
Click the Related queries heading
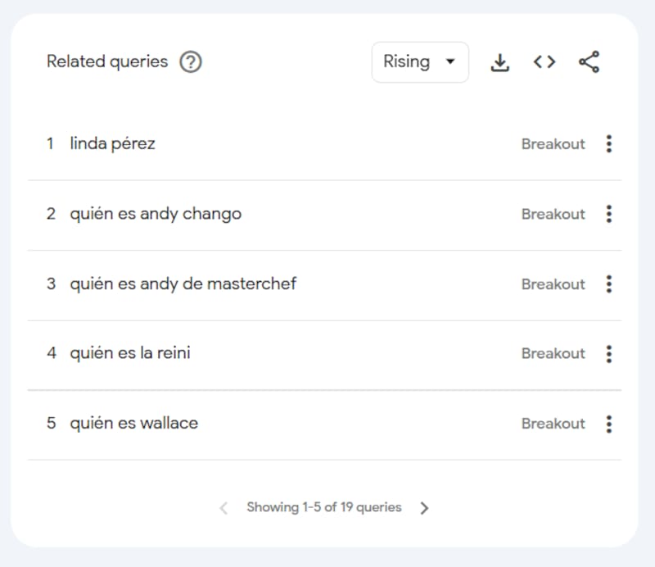click(107, 62)
